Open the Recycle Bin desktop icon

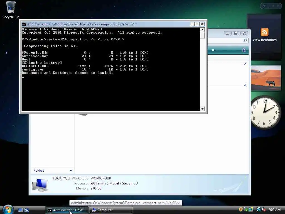(11, 10)
